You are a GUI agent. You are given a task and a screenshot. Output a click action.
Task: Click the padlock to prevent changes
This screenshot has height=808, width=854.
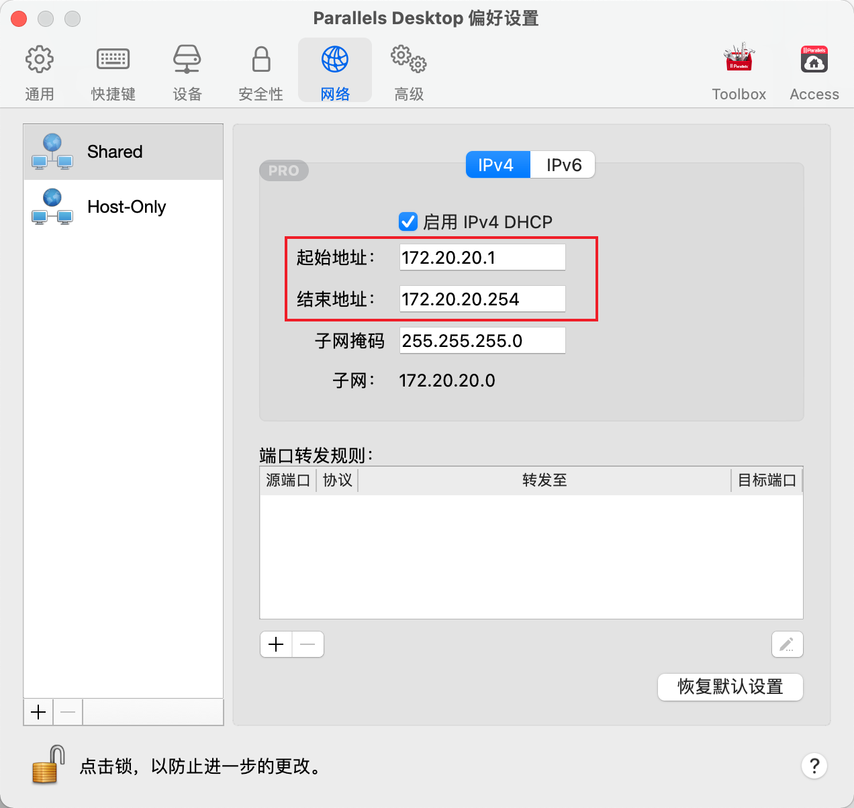48,764
